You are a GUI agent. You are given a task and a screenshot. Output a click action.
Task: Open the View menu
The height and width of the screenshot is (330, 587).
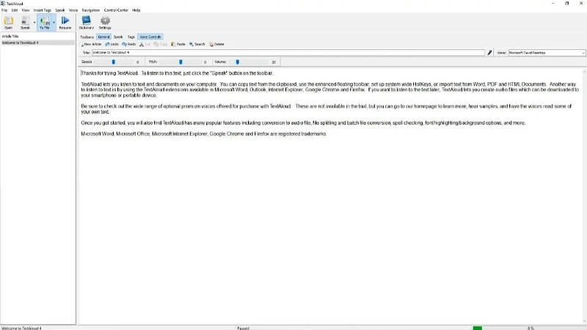click(x=26, y=10)
